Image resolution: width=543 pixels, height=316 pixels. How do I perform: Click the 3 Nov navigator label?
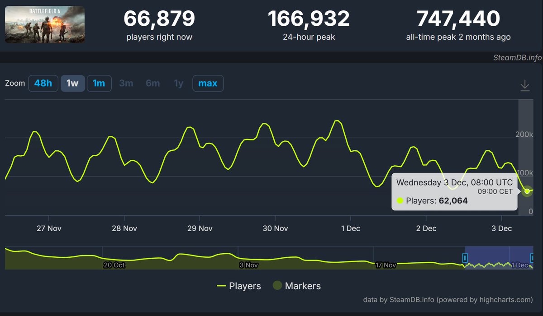coord(248,265)
